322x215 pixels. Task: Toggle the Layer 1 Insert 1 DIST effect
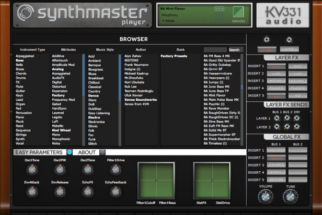[276, 66]
